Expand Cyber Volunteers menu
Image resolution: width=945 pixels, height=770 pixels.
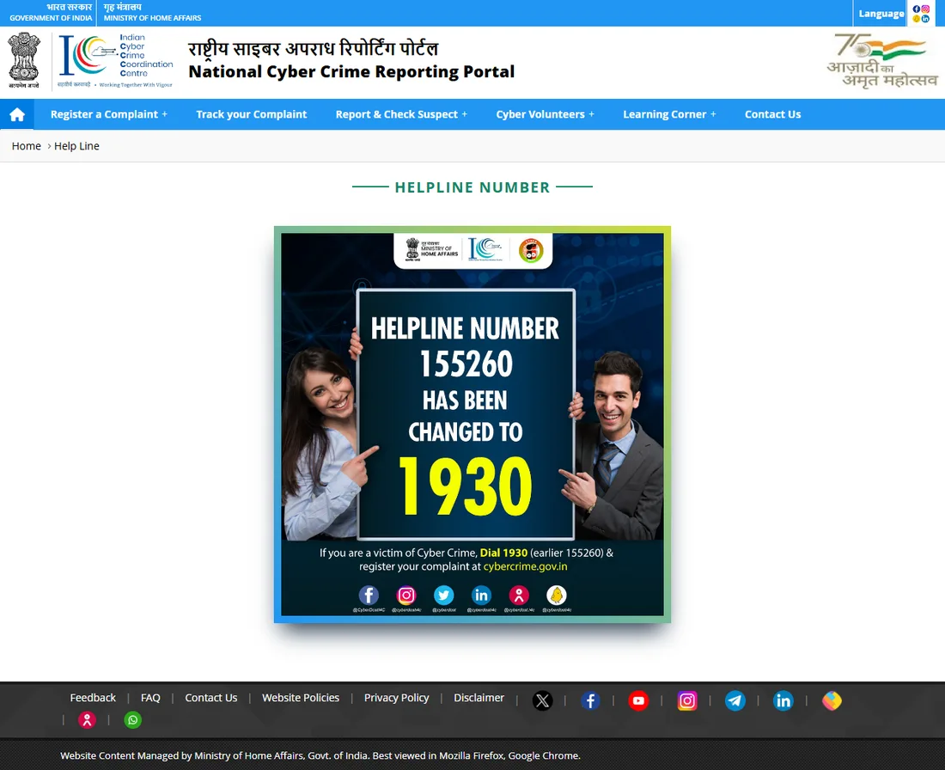(545, 114)
